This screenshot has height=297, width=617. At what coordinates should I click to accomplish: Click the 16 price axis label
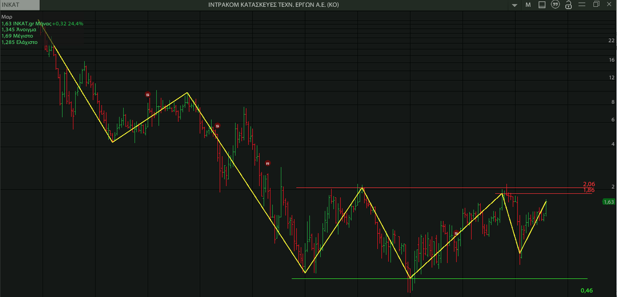click(611, 60)
